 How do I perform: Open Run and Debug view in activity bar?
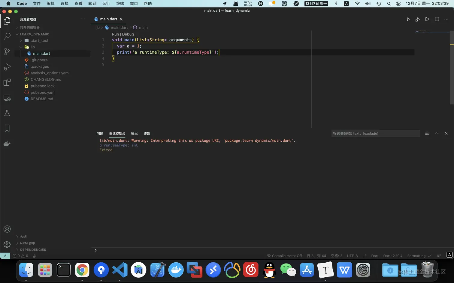[x=7, y=67]
